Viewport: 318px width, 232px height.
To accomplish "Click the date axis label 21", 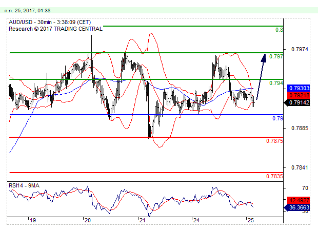I will pyautogui.click(x=143, y=220).
